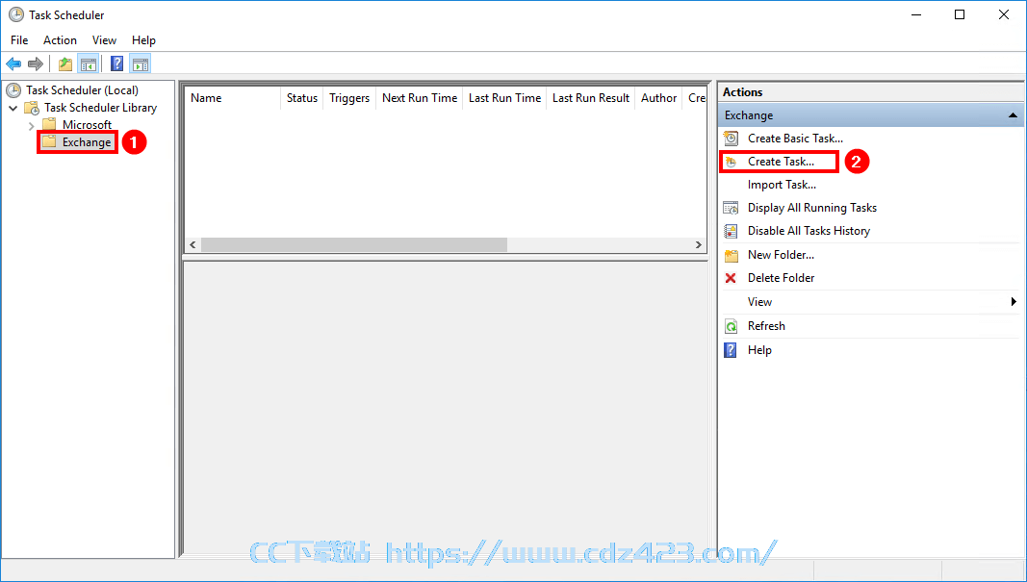Click the Up One Level folder icon
1027x582 pixels.
coord(64,63)
